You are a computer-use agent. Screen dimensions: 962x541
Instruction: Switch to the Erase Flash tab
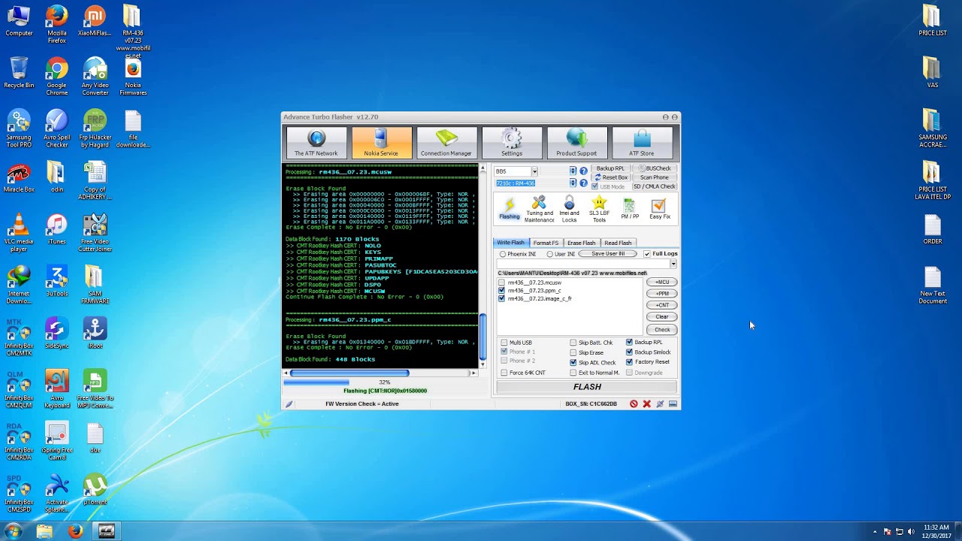point(581,243)
